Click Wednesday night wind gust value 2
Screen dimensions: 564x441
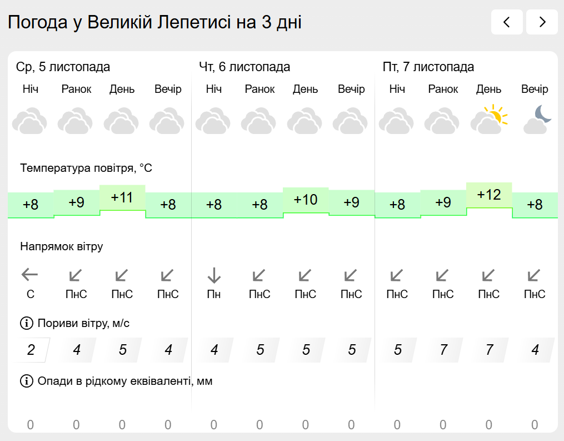pos(31,350)
